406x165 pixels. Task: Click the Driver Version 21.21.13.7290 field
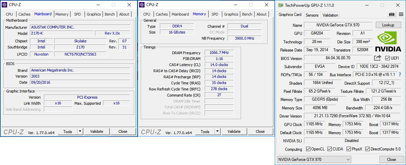point(352,116)
